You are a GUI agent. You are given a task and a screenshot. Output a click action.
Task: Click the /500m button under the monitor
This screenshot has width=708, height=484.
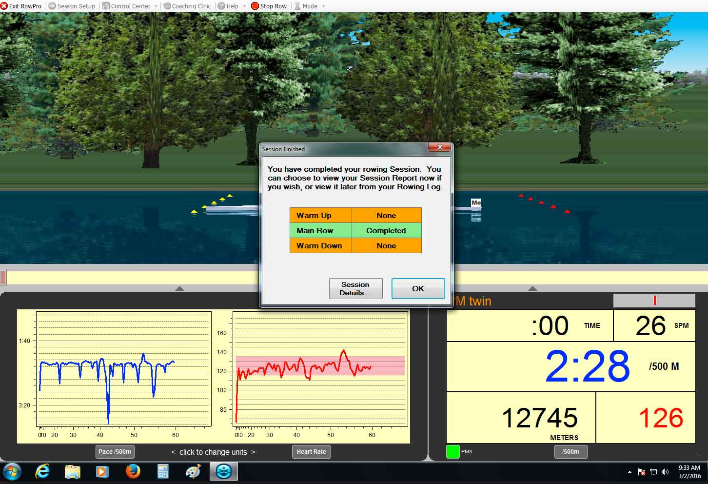(x=570, y=452)
